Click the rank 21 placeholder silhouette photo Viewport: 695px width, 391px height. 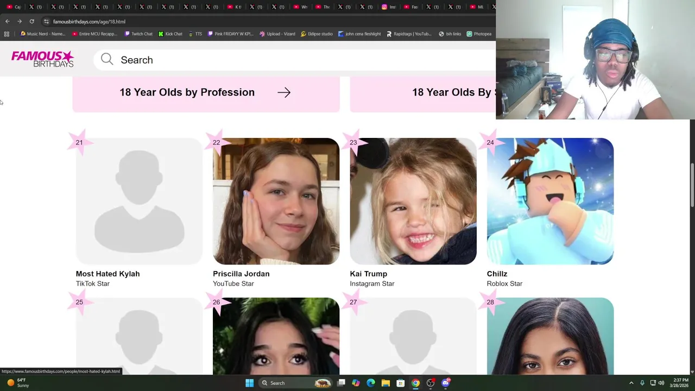[x=139, y=201]
